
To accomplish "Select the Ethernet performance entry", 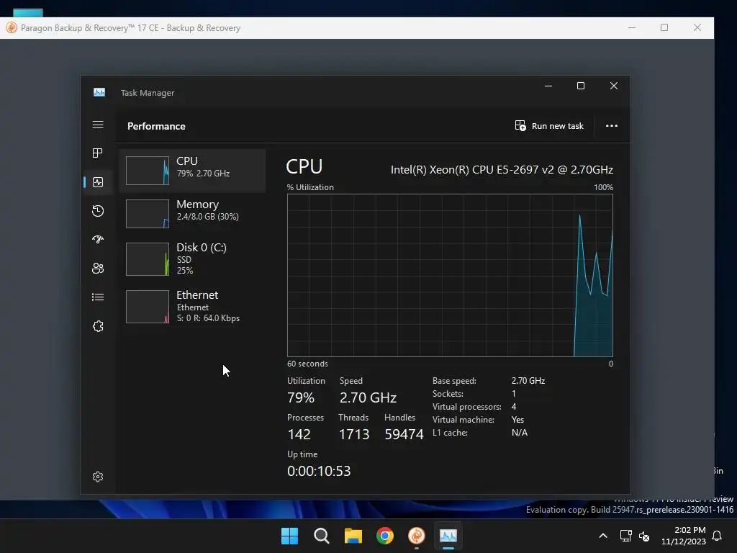I will click(x=192, y=307).
